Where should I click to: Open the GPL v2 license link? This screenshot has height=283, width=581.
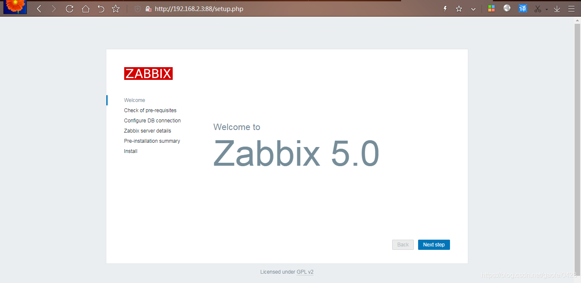[305, 272]
